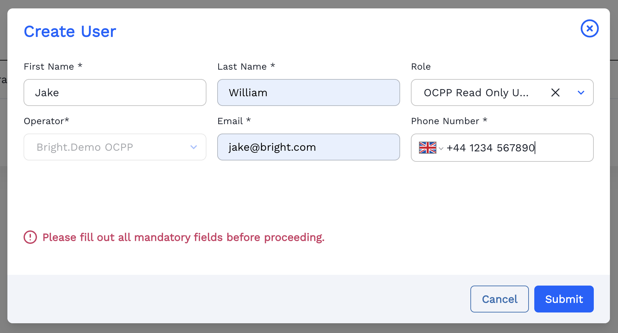
Task: Click the mandatory fields error message
Action: 183,237
